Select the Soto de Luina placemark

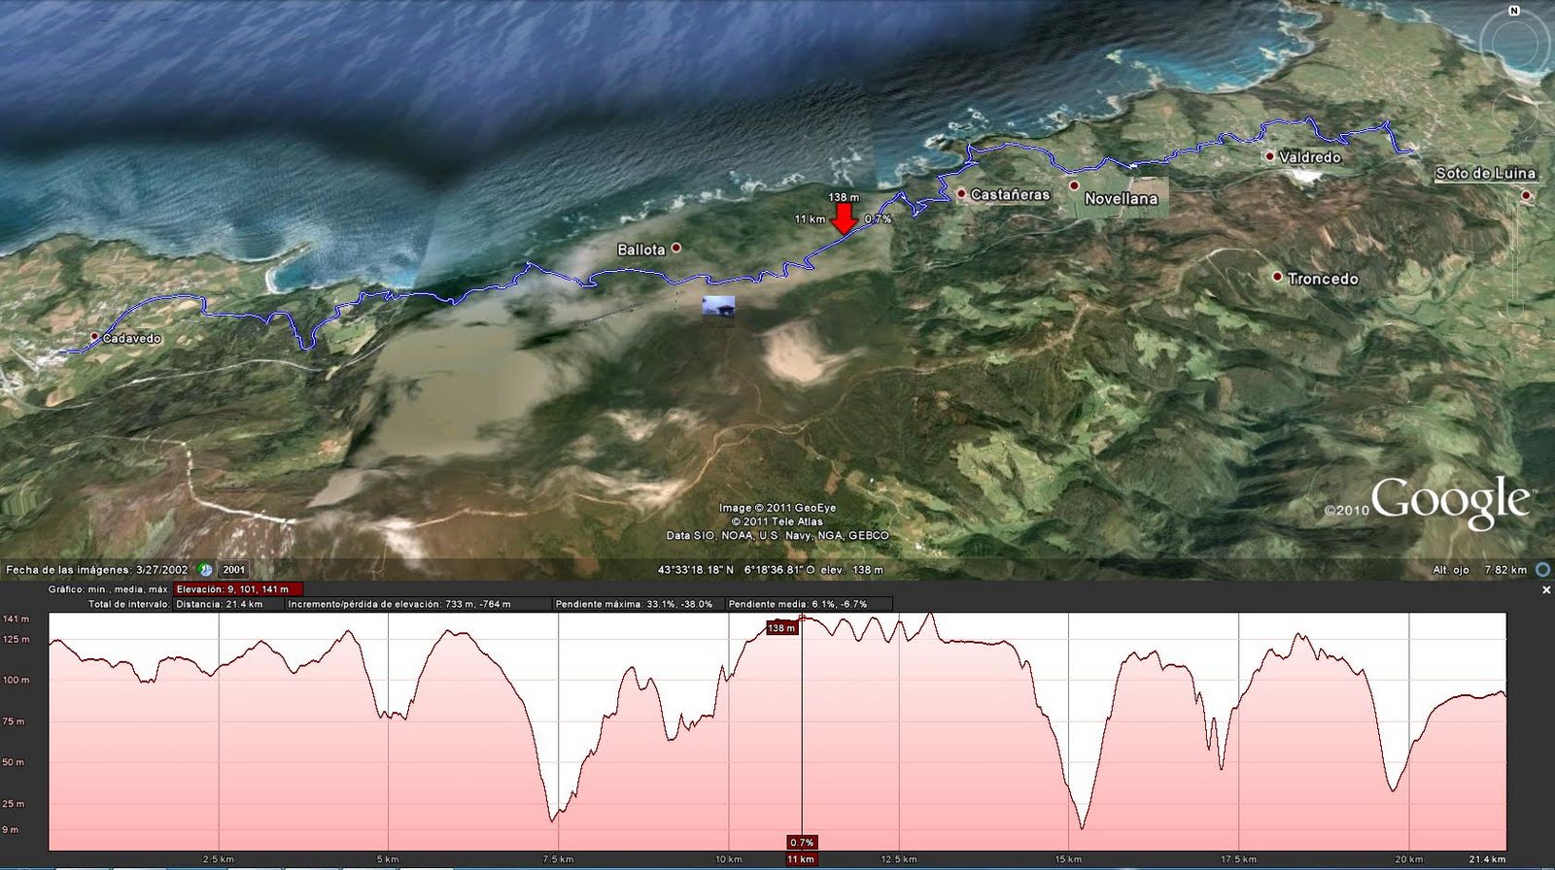click(x=1526, y=195)
